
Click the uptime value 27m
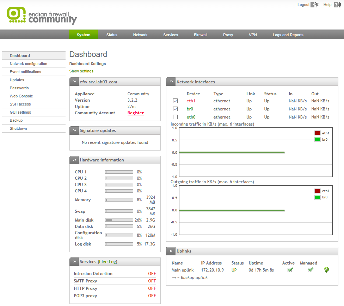click(131, 107)
